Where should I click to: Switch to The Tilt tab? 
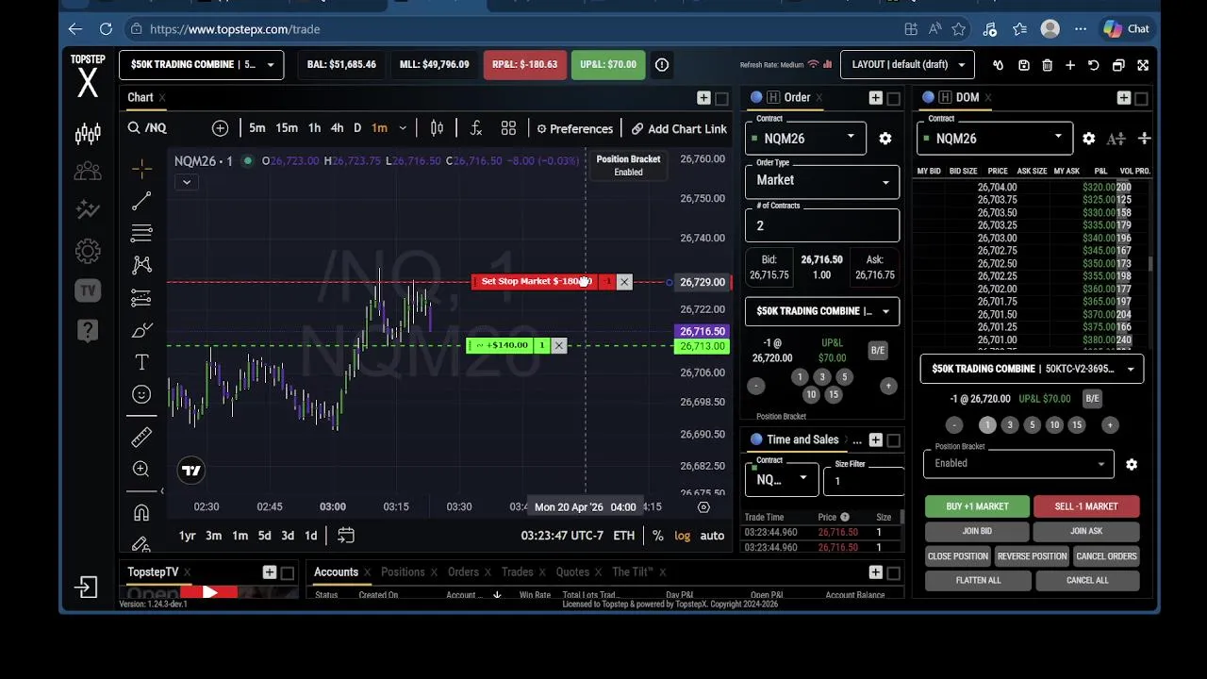point(632,572)
